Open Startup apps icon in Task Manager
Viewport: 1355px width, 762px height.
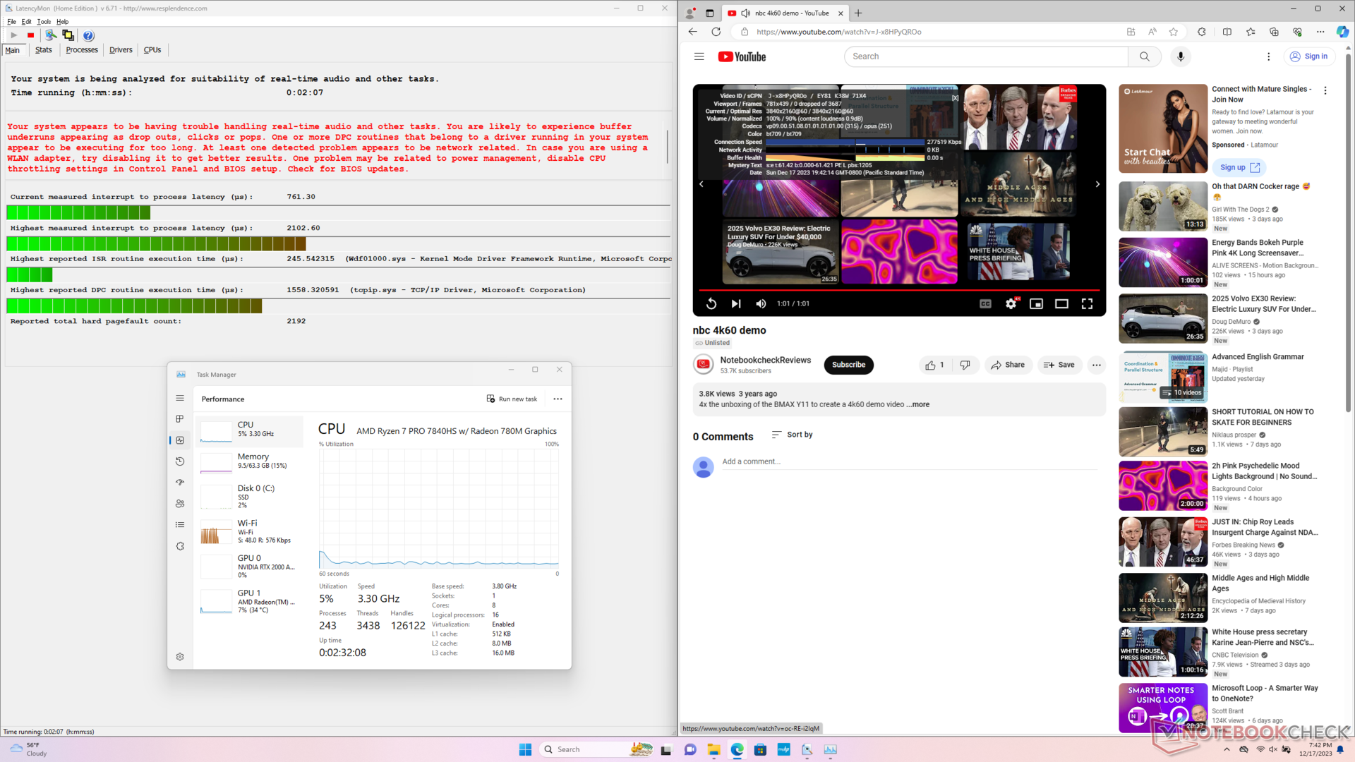coord(180,483)
